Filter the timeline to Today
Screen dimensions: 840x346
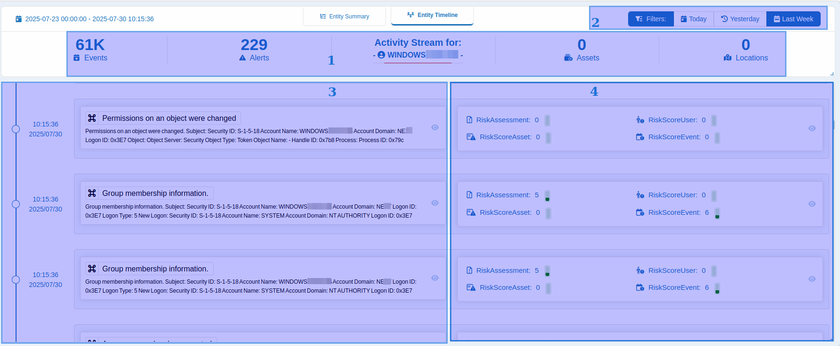tap(693, 19)
